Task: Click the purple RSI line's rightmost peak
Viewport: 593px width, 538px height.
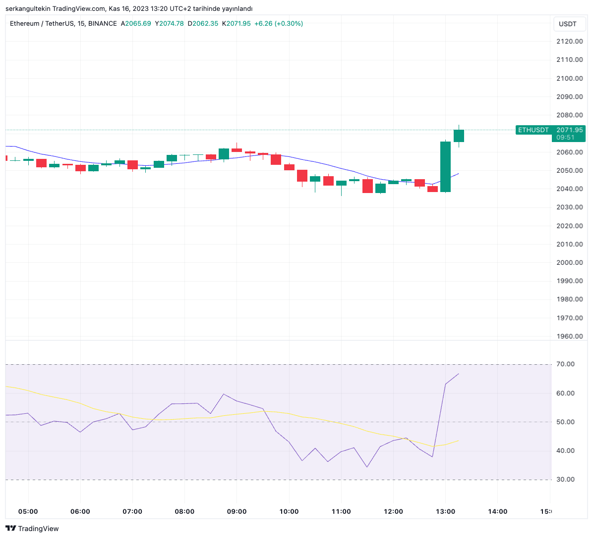Action: coord(459,374)
